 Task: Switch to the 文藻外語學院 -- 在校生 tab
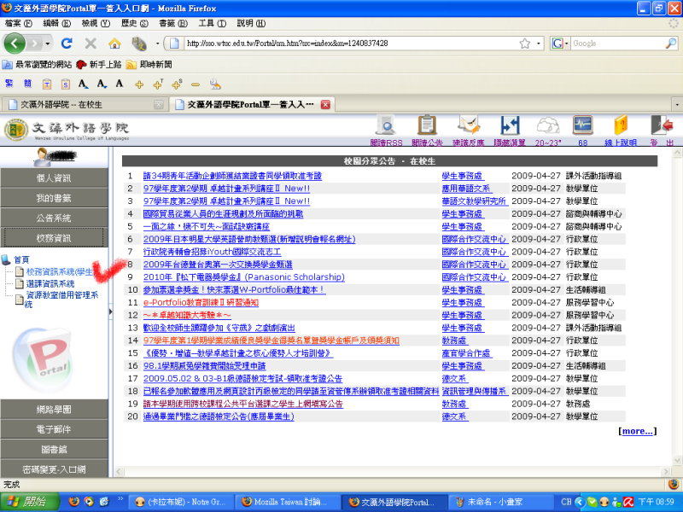tap(77, 104)
